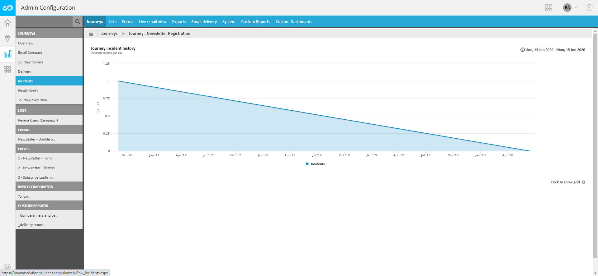Open the app launcher grid icon
598x276 pixels.
548,8
